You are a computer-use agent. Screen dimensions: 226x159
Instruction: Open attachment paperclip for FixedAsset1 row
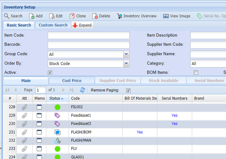(x=24, y=115)
